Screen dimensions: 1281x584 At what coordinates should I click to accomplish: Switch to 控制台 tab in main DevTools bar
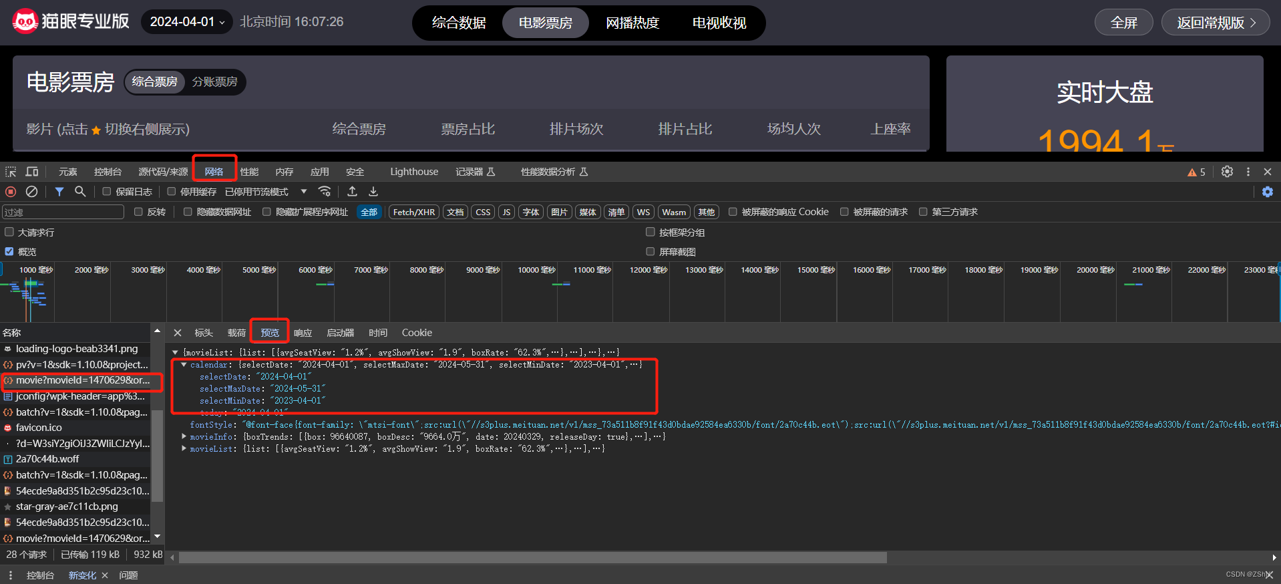point(108,172)
